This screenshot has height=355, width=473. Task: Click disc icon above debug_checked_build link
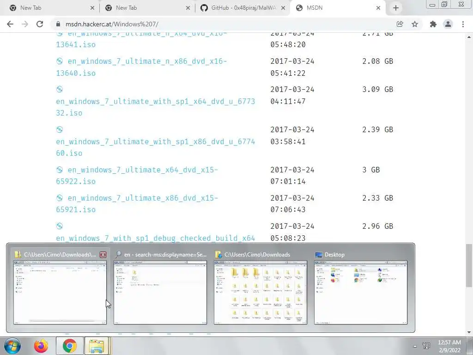click(60, 226)
